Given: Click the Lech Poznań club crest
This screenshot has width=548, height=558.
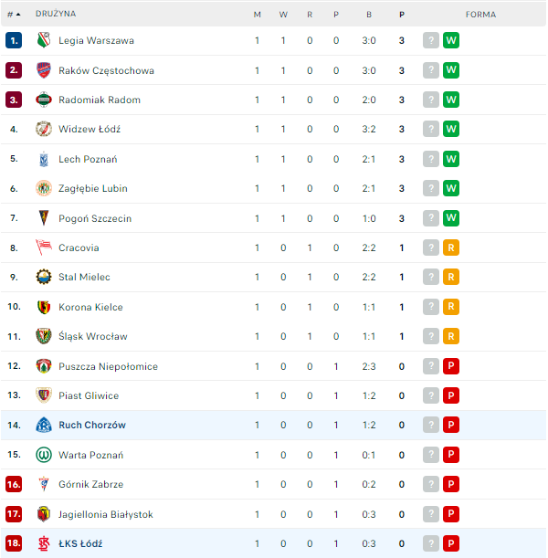Looking at the screenshot, I should (43, 159).
